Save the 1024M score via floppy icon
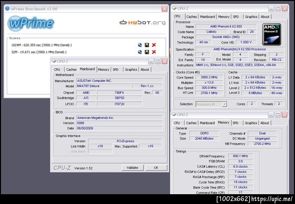Viewport: 295px width, 204px height. click(147, 45)
